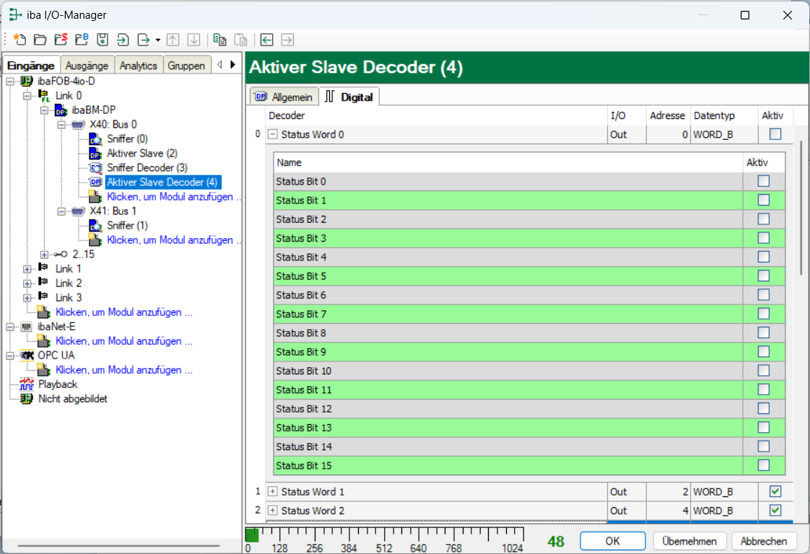Click the paste icon in toolbar
This screenshot has height=554, width=810.
240,40
